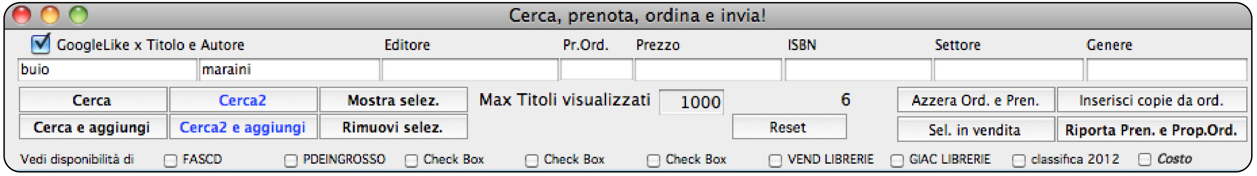
Task: Click Inserisci copie da ord. button
Action: 1151,100
